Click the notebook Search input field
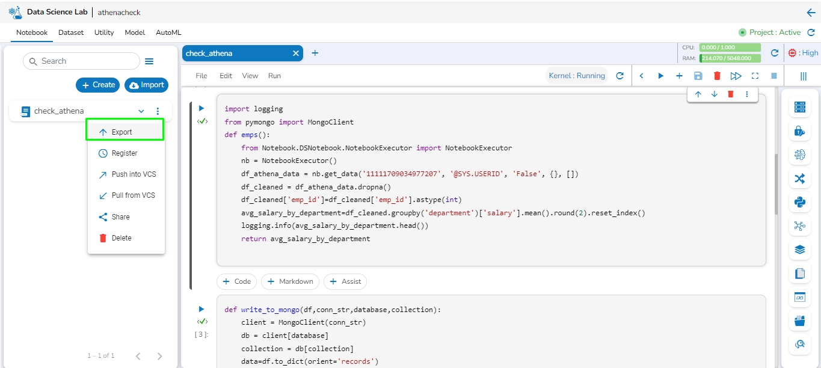 (x=81, y=61)
